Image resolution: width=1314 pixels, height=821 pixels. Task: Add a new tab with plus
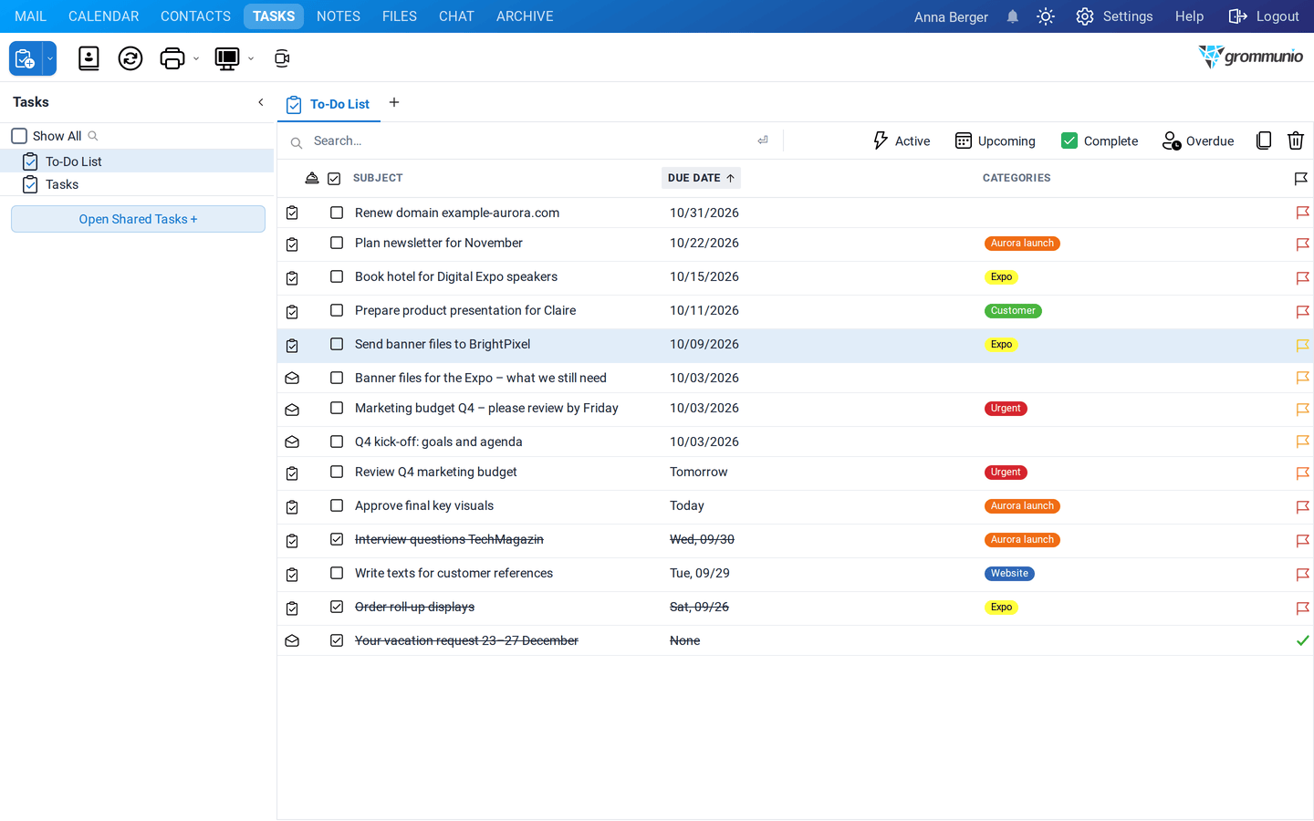click(x=394, y=102)
